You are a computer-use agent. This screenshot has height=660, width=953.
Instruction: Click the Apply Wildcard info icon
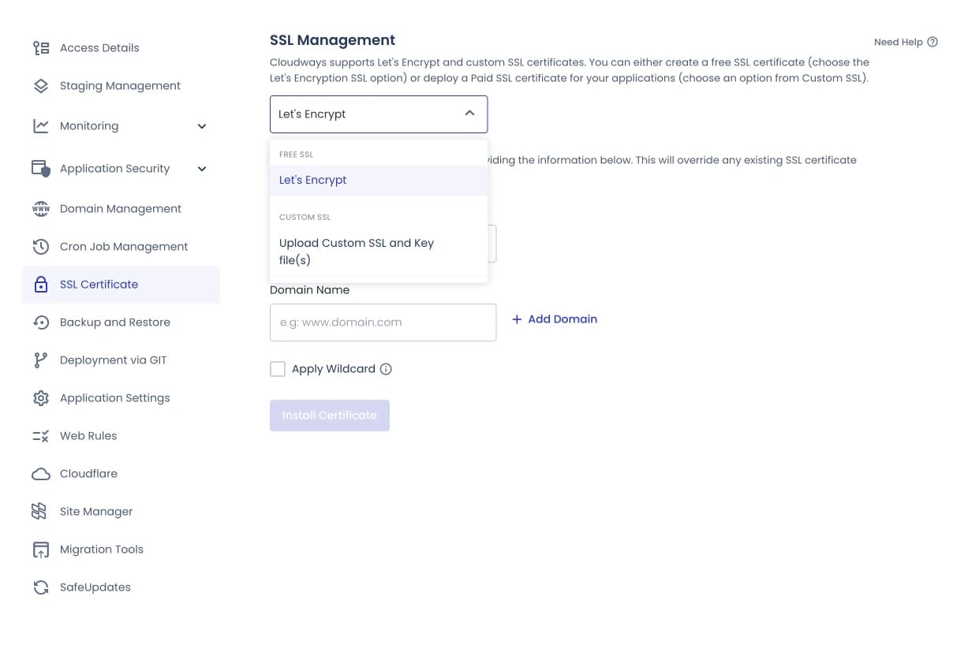[386, 369]
